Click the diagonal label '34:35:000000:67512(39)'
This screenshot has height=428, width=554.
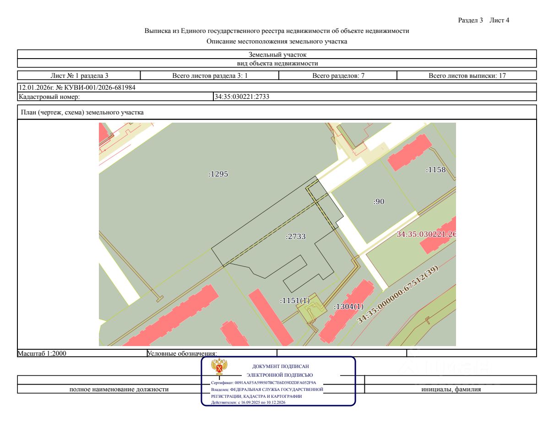[x=397, y=295]
